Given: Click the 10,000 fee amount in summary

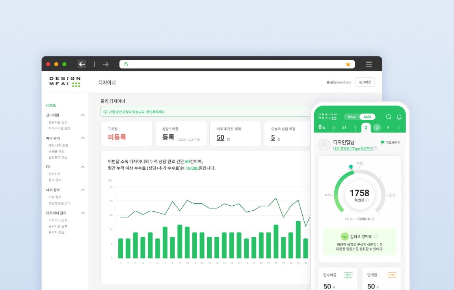Looking at the screenshot, I should (192, 168).
